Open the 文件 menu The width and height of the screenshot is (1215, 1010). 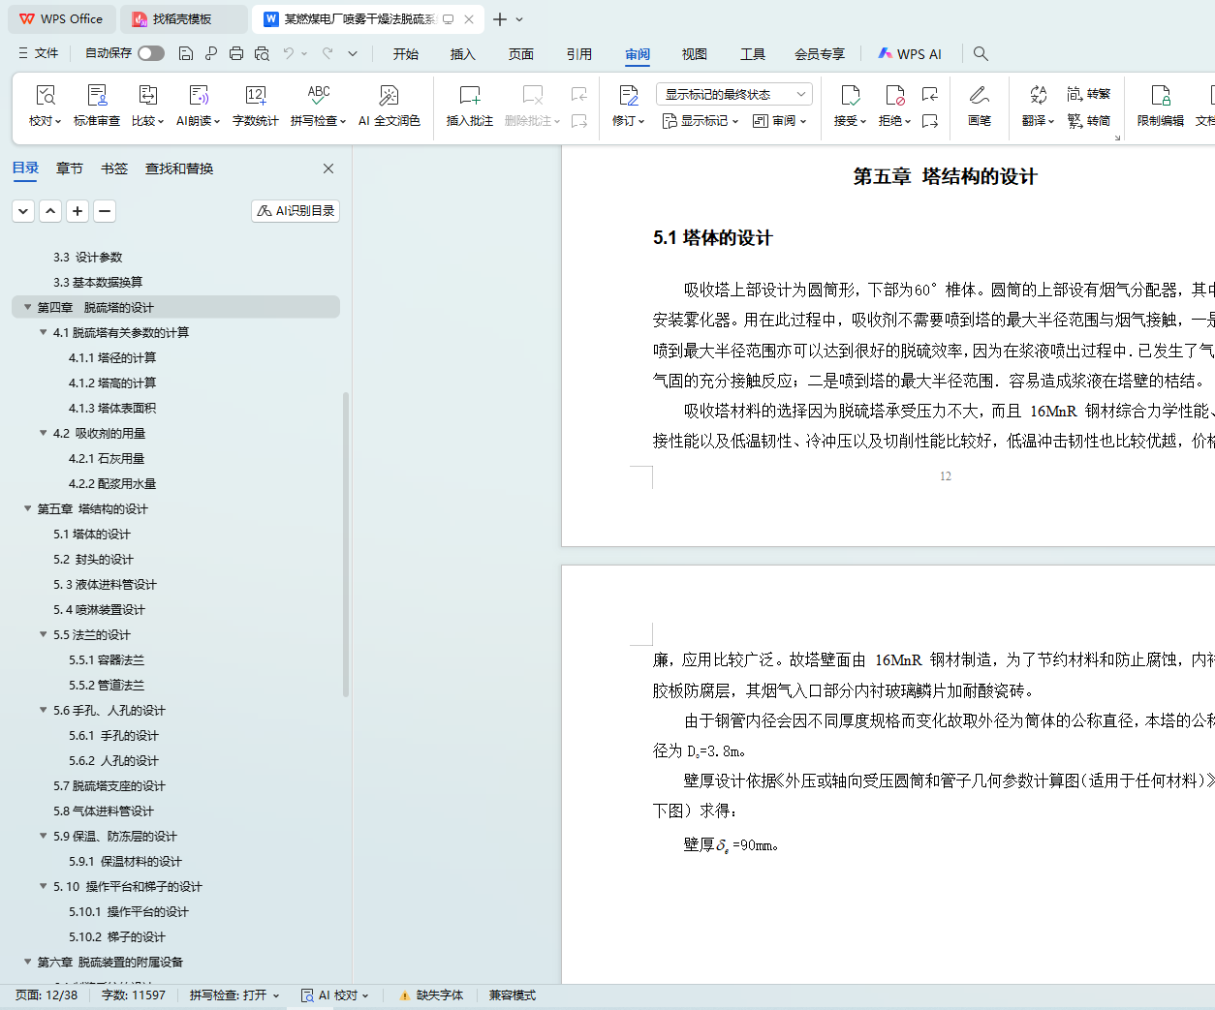pos(39,53)
